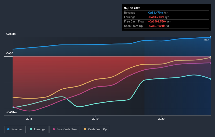Click the teal Earnings endpoint marker
The width and height of the screenshot is (215, 137).
(x=210, y=79)
